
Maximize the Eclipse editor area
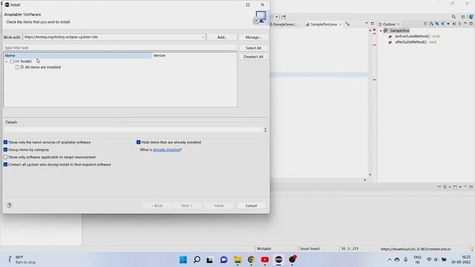[373, 24]
